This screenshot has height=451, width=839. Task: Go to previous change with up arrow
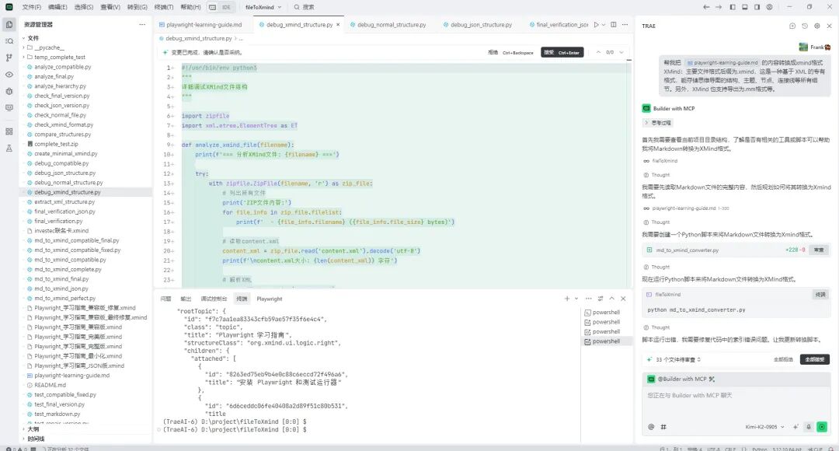pyautogui.click(x=598, y=53)
